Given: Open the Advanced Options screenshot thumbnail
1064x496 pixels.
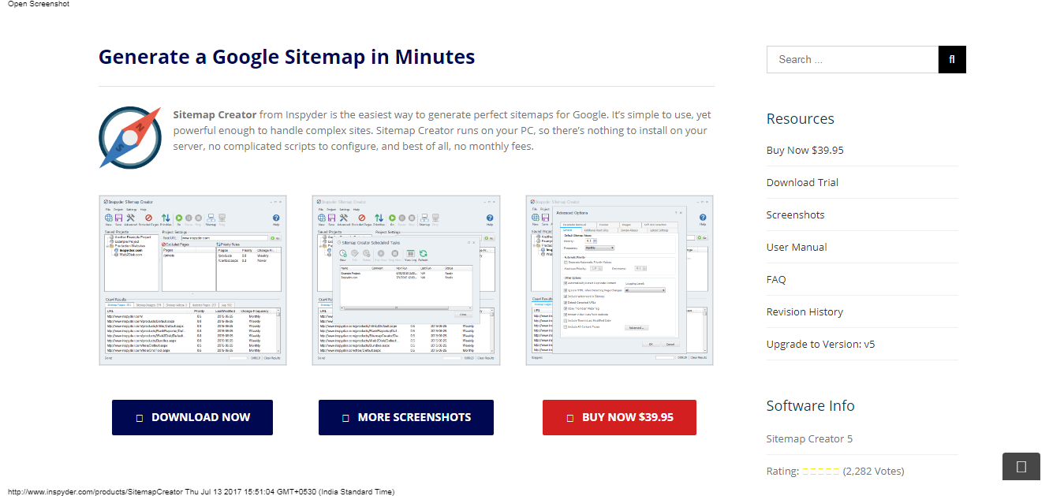Looking at the screenshot, I should (x=619, y=280).
